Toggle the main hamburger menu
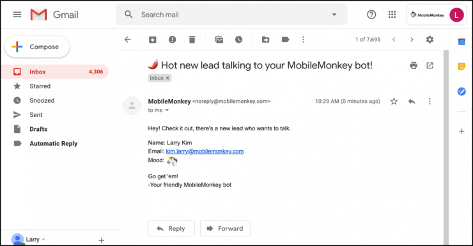Screen dimensions: 473x246 (17, 15)
